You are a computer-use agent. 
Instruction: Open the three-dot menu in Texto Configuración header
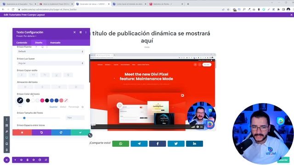[86, 32]
